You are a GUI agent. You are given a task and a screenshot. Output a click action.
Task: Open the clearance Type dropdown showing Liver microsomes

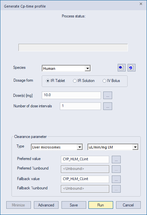click(x=57, y=147)
